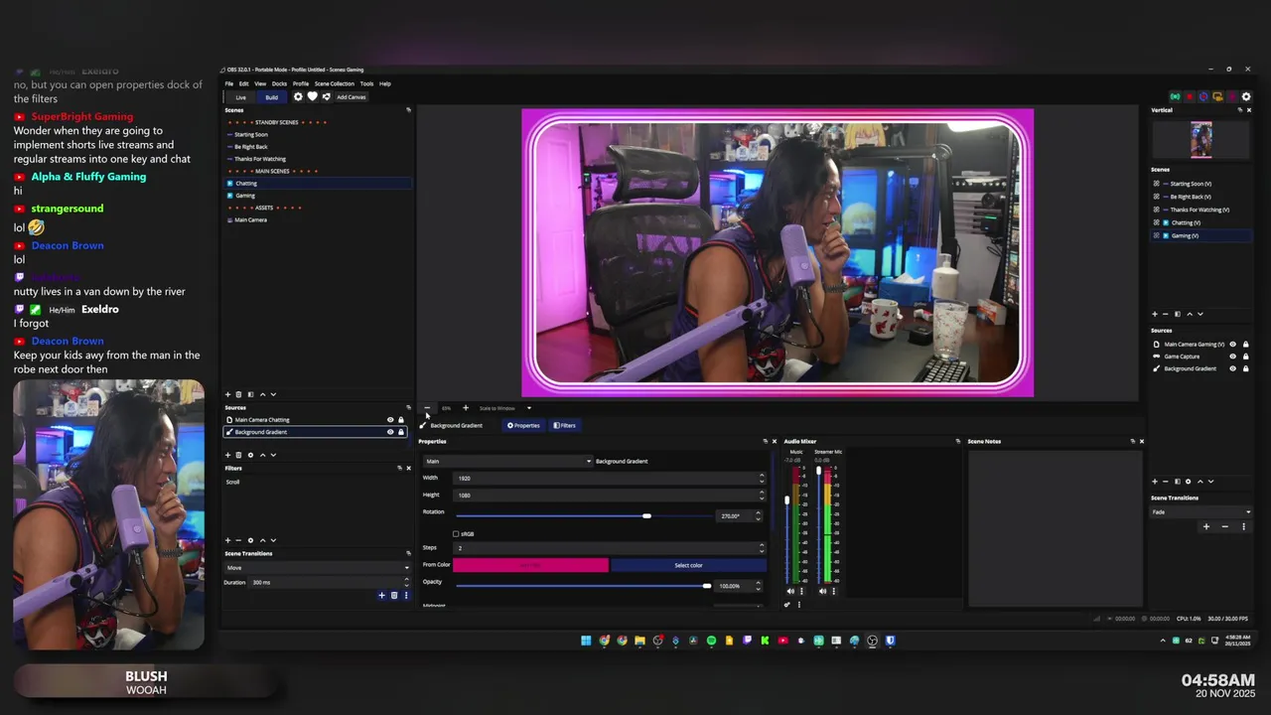Open Audio Mixer advanced gear settings
This screenshot has height=715, width=1271.
click(787, 604)
